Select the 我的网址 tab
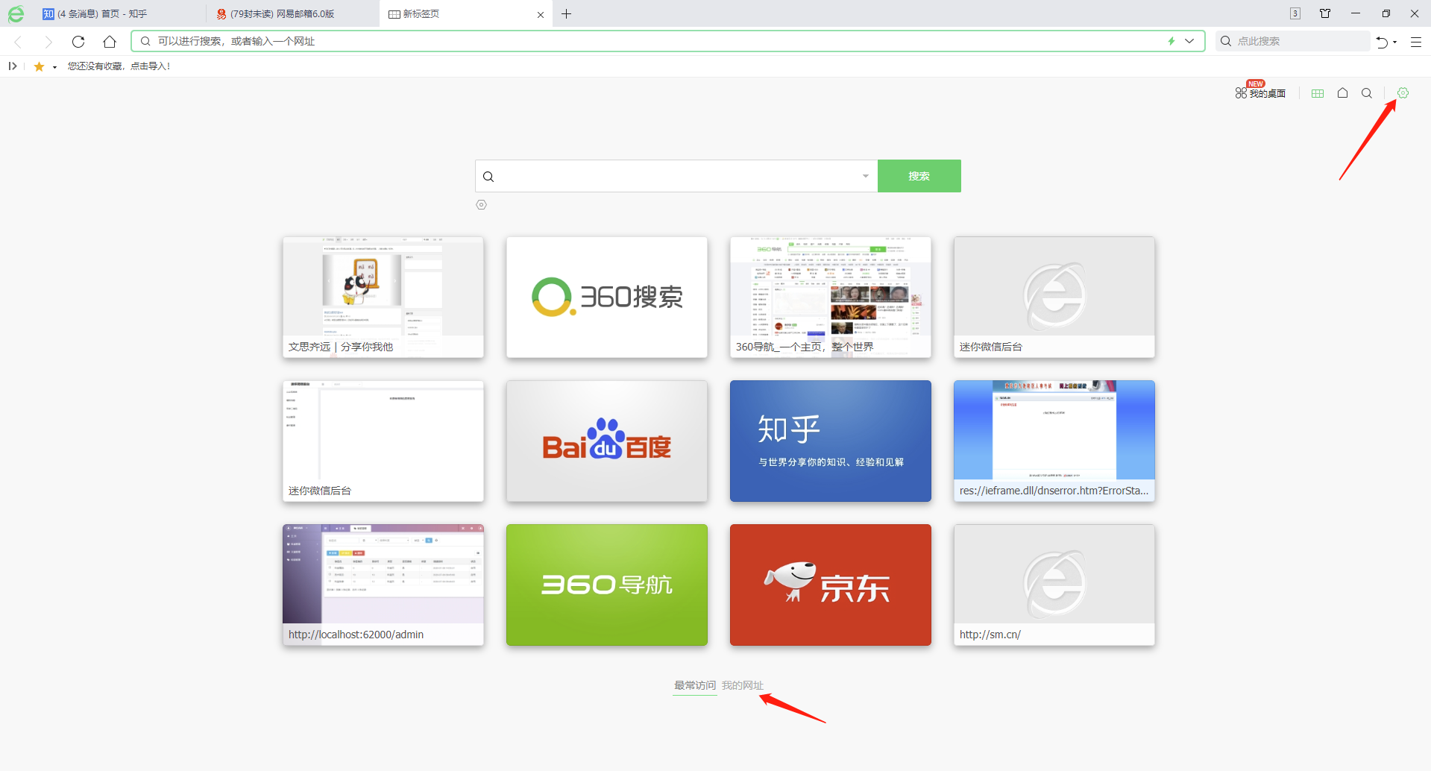This screenshot has width=1431, height=771. pyautogui.click(x=743, y=685)
